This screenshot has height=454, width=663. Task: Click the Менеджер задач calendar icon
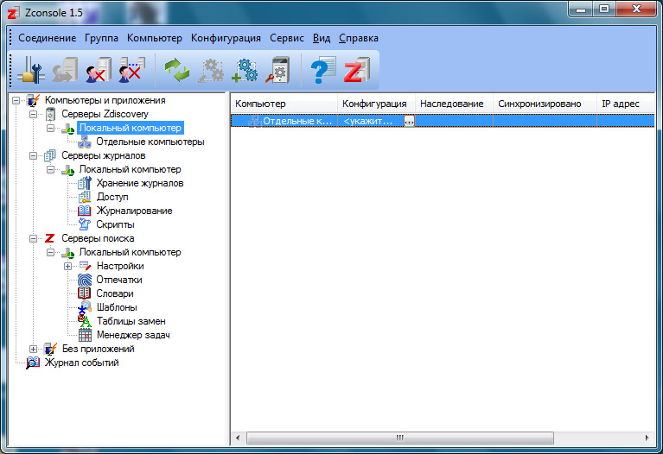[x=85, y=335]
